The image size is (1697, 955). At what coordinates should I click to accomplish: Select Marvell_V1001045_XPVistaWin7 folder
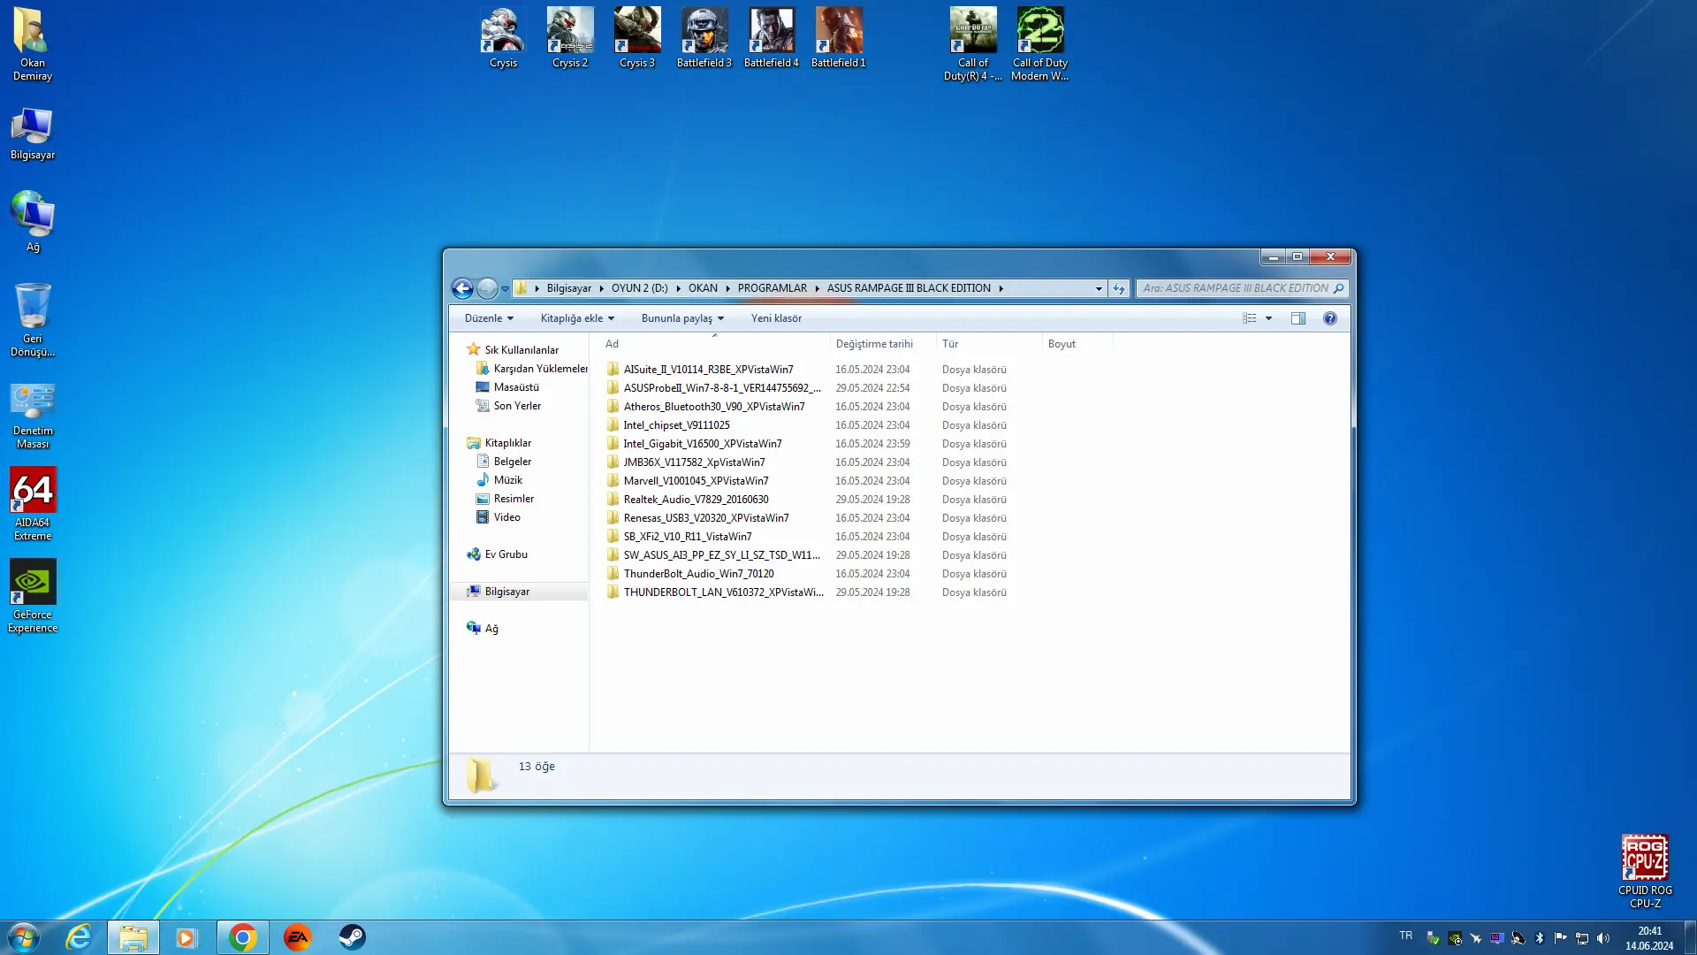point(696,481)
